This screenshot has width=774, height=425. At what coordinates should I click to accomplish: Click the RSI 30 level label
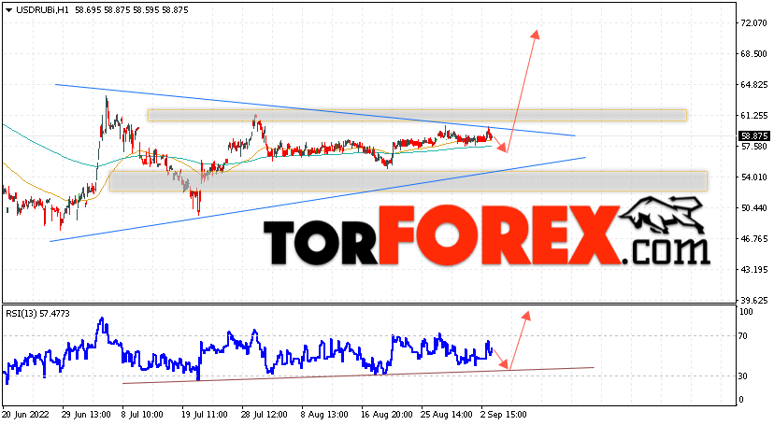click(743, 376)
